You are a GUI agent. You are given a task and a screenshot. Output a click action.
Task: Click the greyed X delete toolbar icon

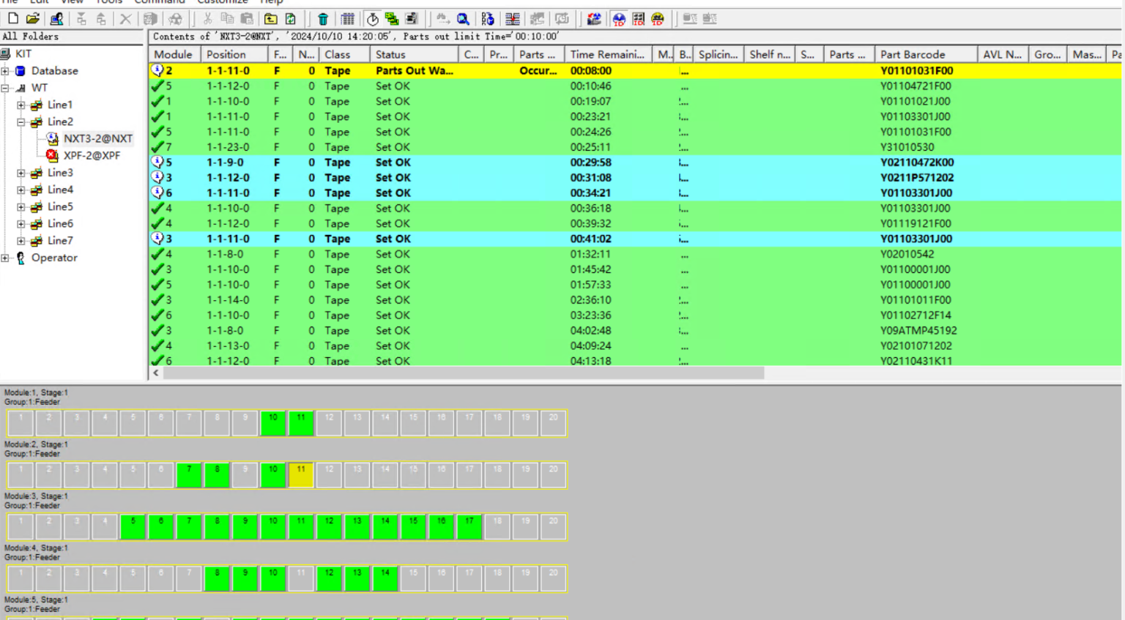coord(125,18)
